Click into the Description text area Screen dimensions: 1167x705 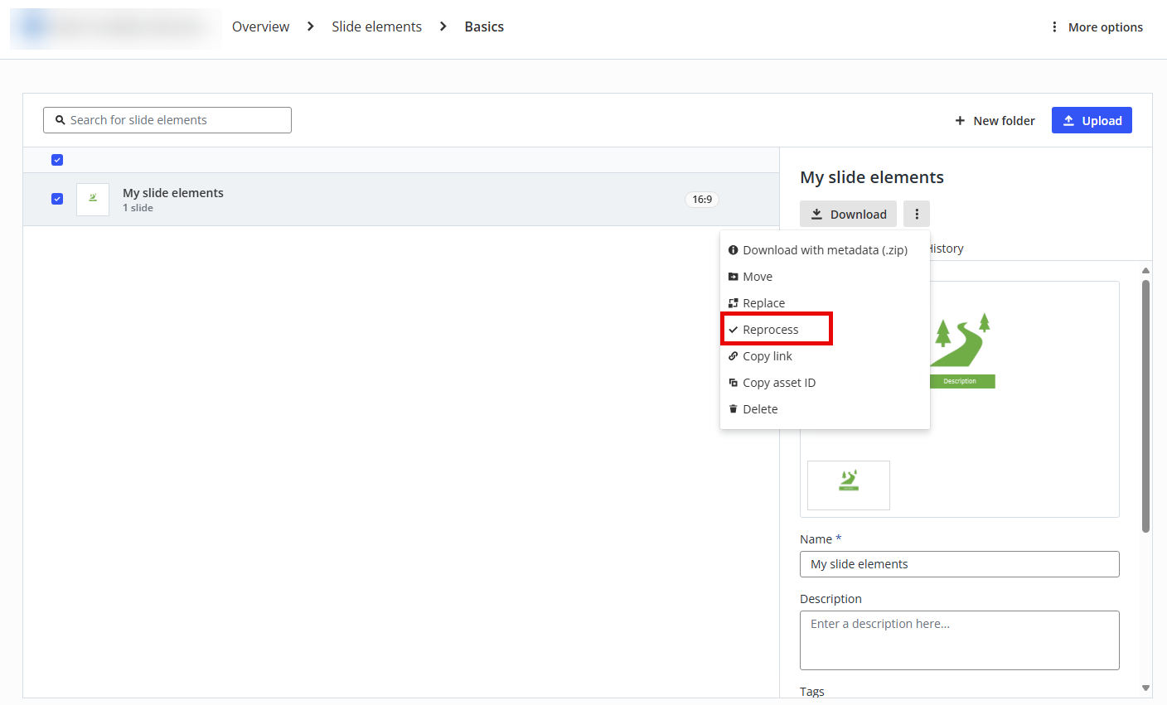coord(960,640)
